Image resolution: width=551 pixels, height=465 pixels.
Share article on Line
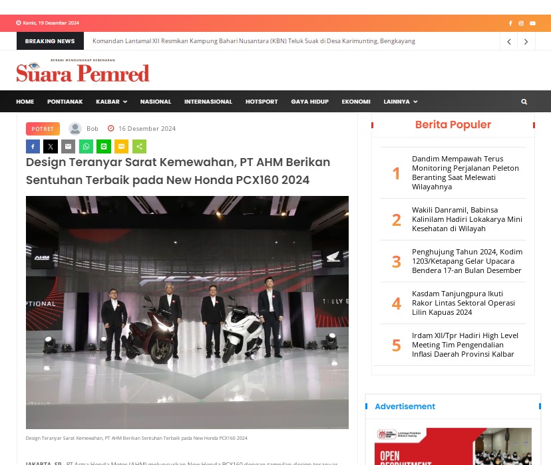(x=104, y=147)
